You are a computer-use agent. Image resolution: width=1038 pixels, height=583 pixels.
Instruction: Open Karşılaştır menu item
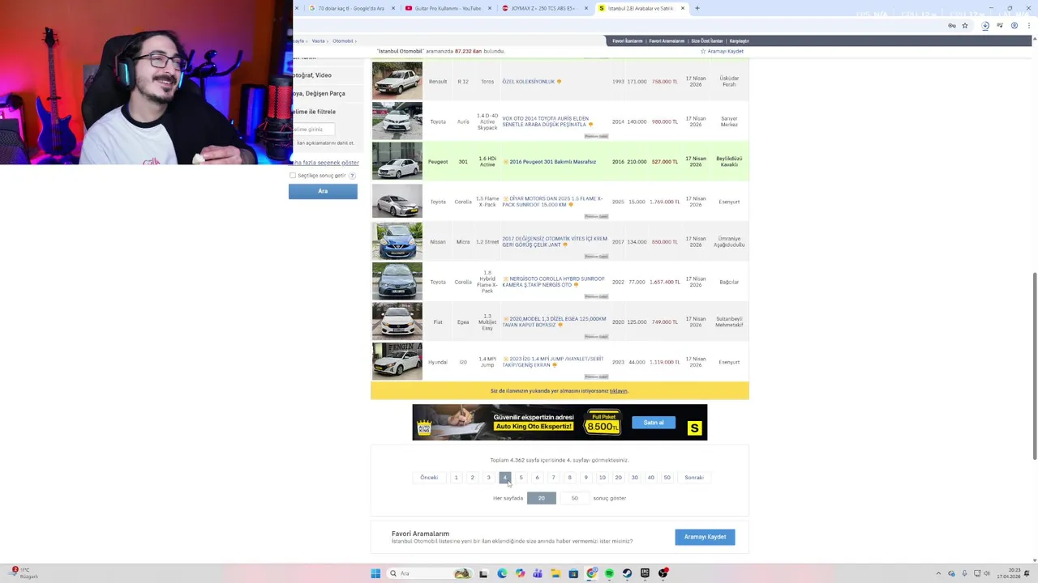click(739, 40)
